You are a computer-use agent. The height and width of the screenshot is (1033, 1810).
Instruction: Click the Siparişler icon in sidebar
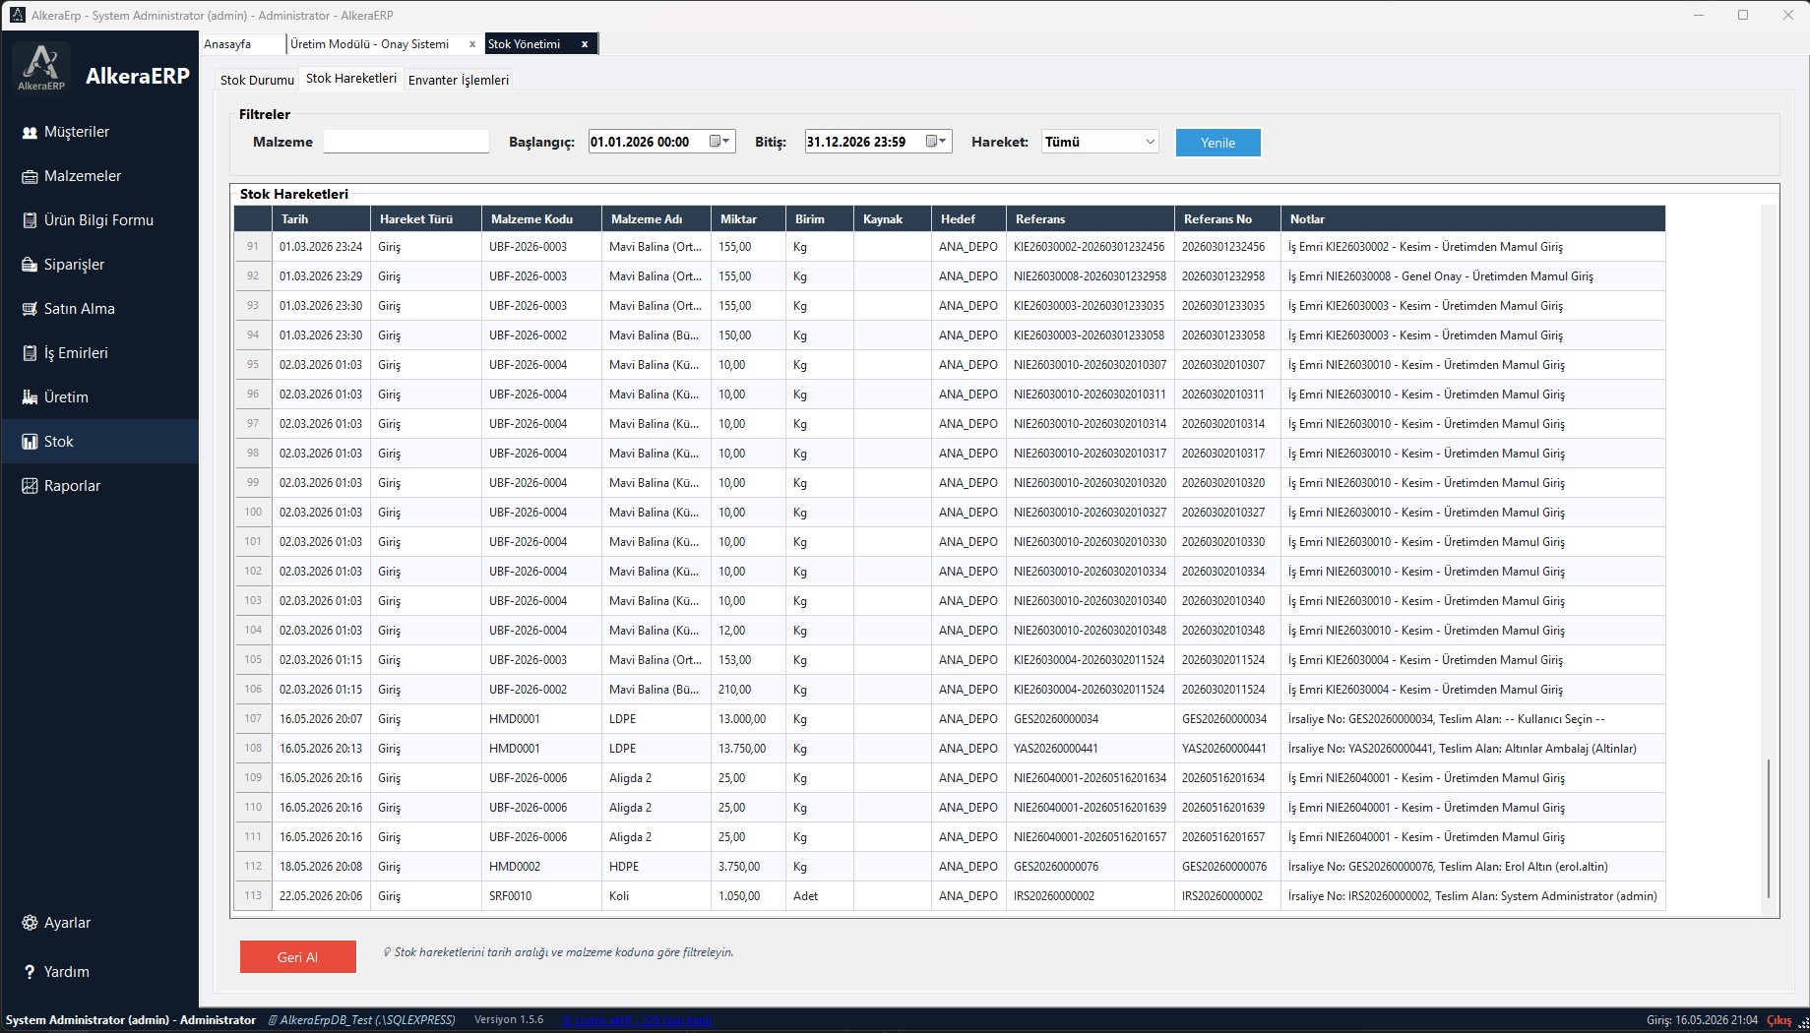(x=30, y=265)
